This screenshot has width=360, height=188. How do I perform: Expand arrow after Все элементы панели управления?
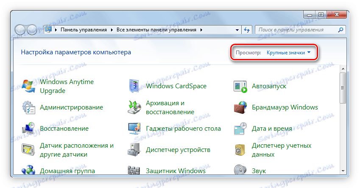click(201, 30)
